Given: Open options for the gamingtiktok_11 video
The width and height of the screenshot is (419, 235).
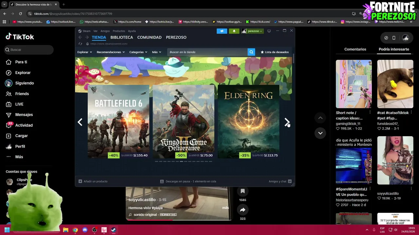Looking at the screenshot, I should [370, 112].
